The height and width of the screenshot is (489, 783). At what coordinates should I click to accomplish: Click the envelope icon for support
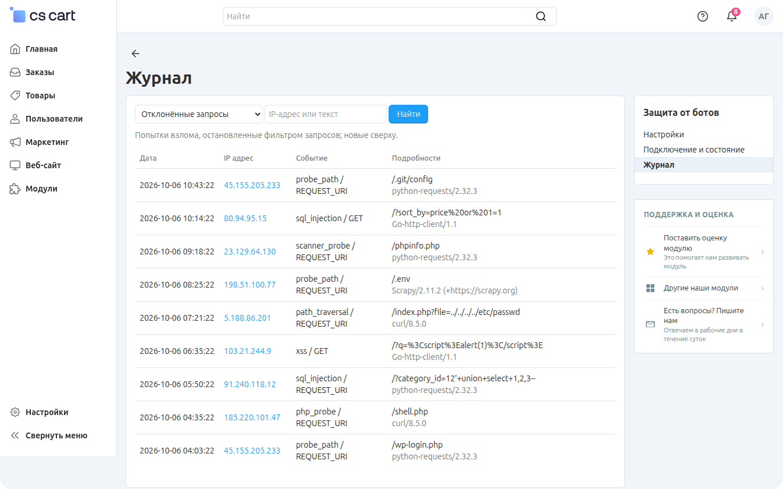pos(650,324)
